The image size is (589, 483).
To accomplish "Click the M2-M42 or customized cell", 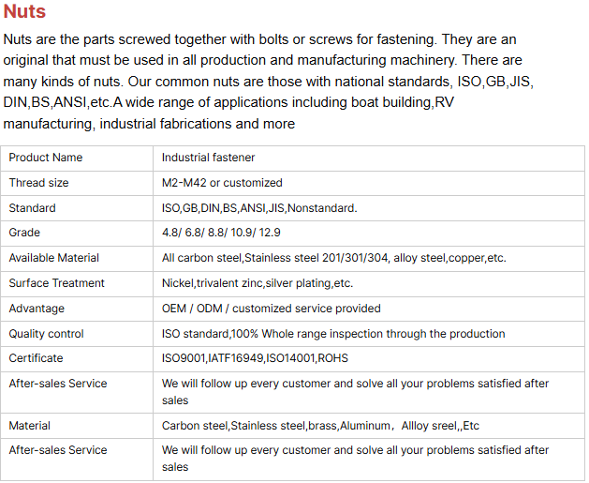I will click(x=222, y=183).
